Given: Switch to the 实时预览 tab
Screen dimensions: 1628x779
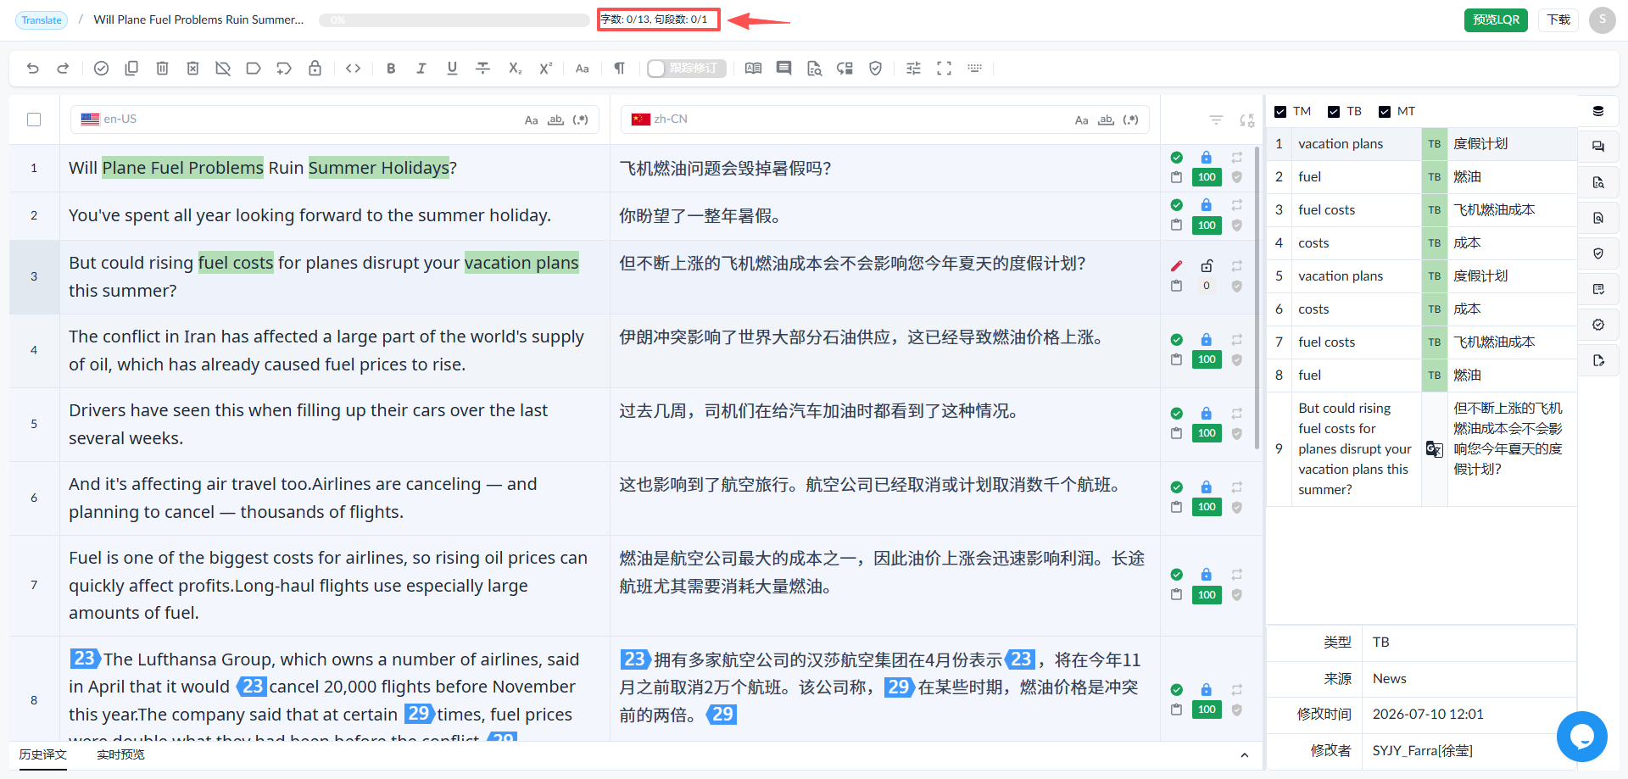Looking at the screenshot, I should [120, 754].
